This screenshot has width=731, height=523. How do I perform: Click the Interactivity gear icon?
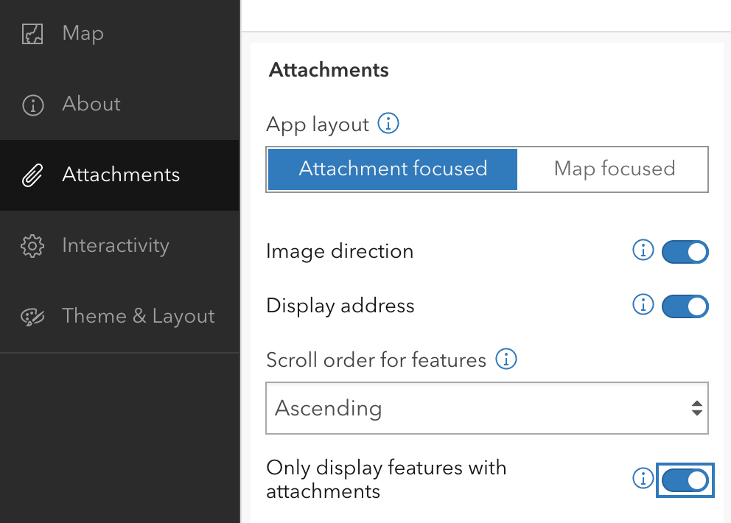pos(32,245)
